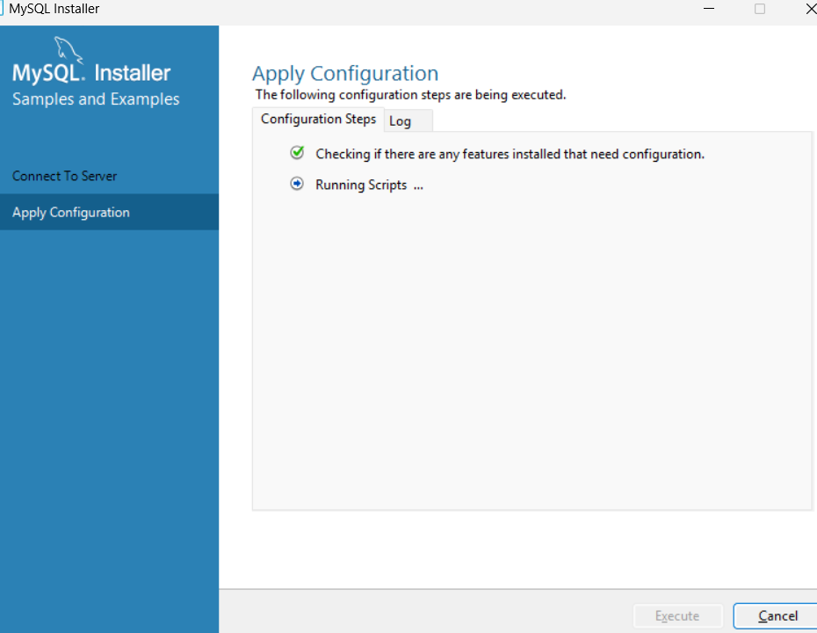
Task: Click the green checkmark status icon
Action: click(297, 153)
